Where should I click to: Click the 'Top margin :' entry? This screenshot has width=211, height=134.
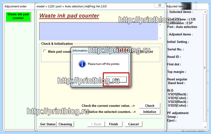tap(177, 72)
